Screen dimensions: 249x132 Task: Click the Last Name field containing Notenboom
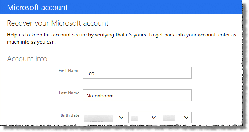(x=137, y=95)
